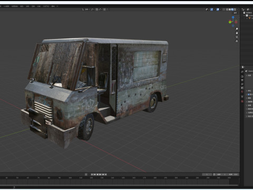The width and height of the screenshot is (253, 190).
Task: Toggle preview range clock icon in timeline
Action: tap(214, 175)
